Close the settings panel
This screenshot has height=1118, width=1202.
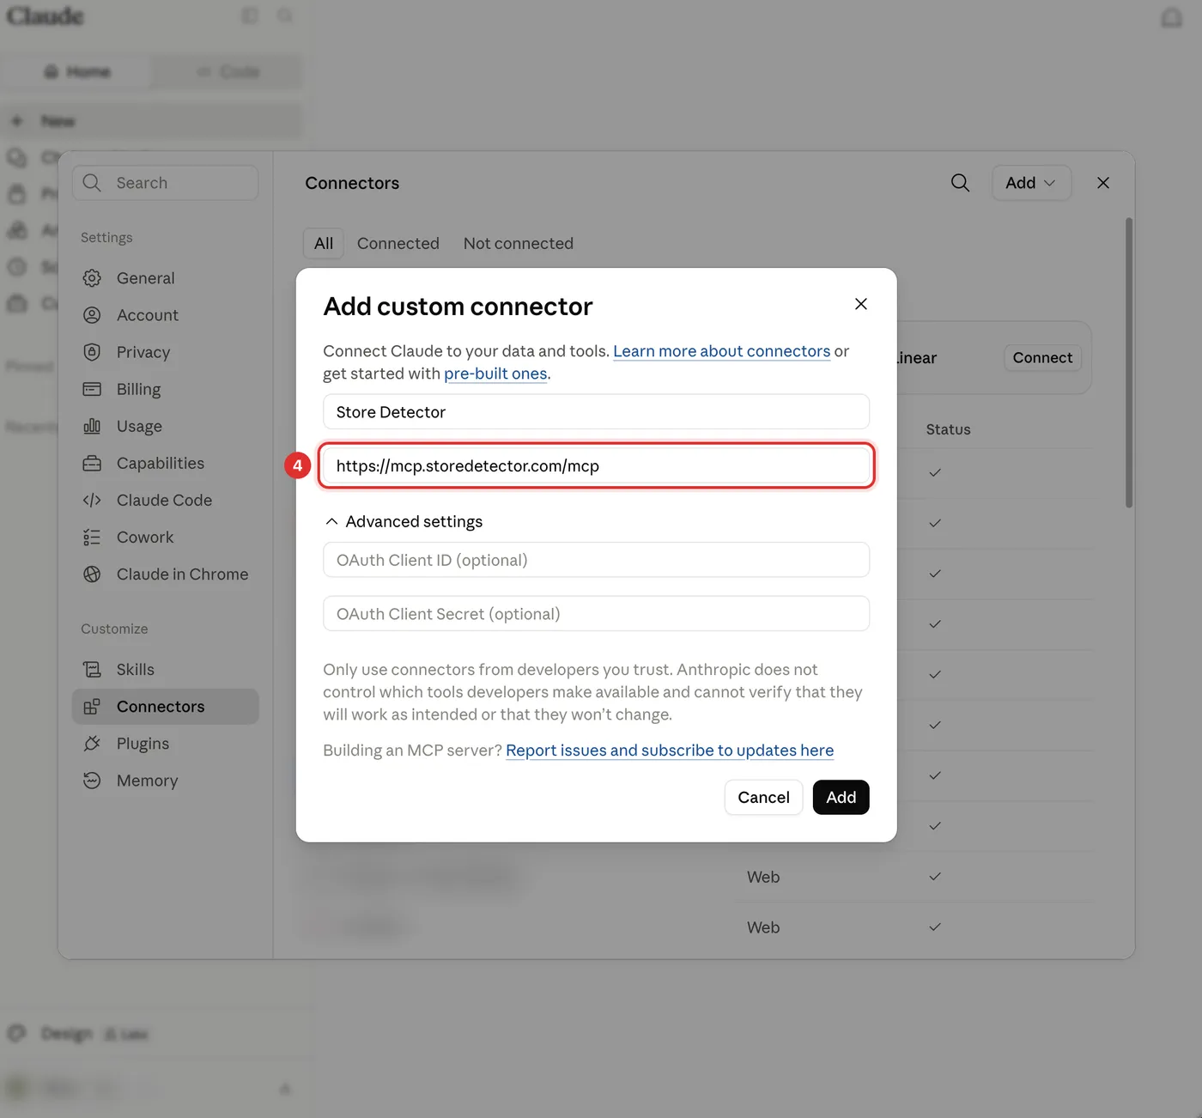1103,183
